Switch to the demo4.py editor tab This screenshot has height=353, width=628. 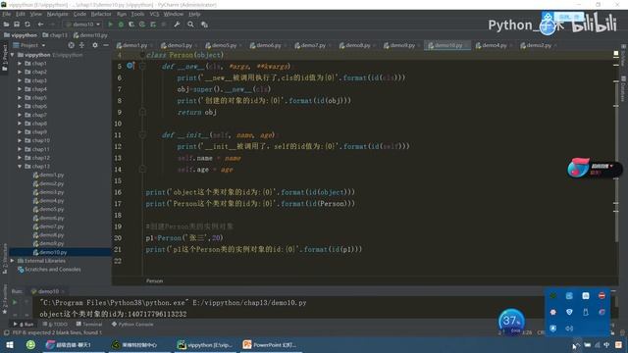pyautogui.click(x=494, y=45)
